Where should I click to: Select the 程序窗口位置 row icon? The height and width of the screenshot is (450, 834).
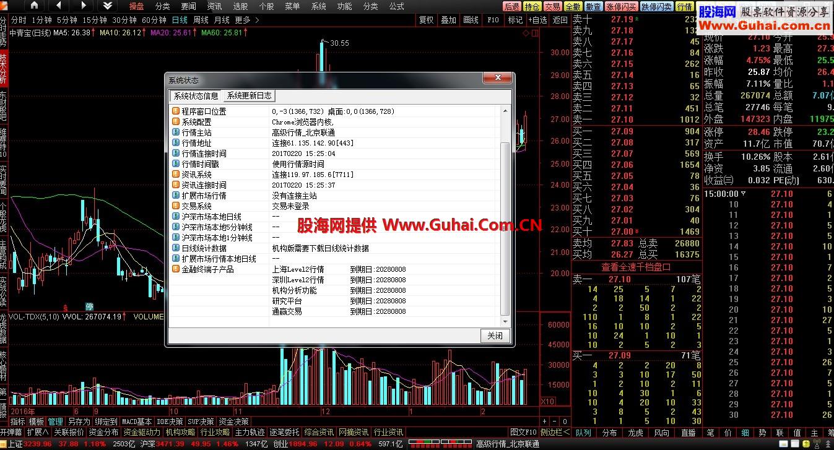[176, 111]
